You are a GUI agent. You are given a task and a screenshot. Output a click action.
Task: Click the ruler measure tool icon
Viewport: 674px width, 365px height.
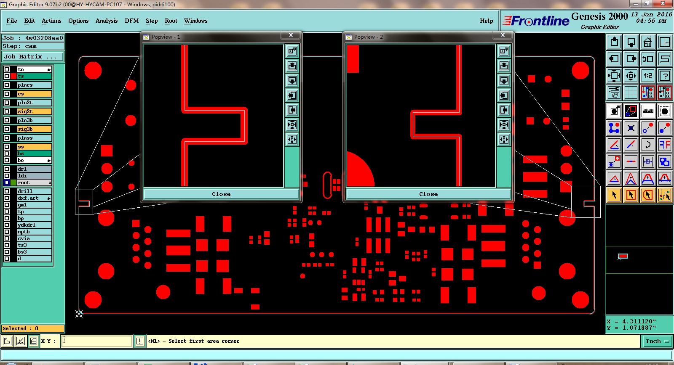click(x=648, y=111)
